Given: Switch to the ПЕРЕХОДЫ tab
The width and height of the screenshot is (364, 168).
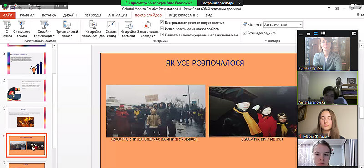Looking at the screenshot, I should pos(92,15).
